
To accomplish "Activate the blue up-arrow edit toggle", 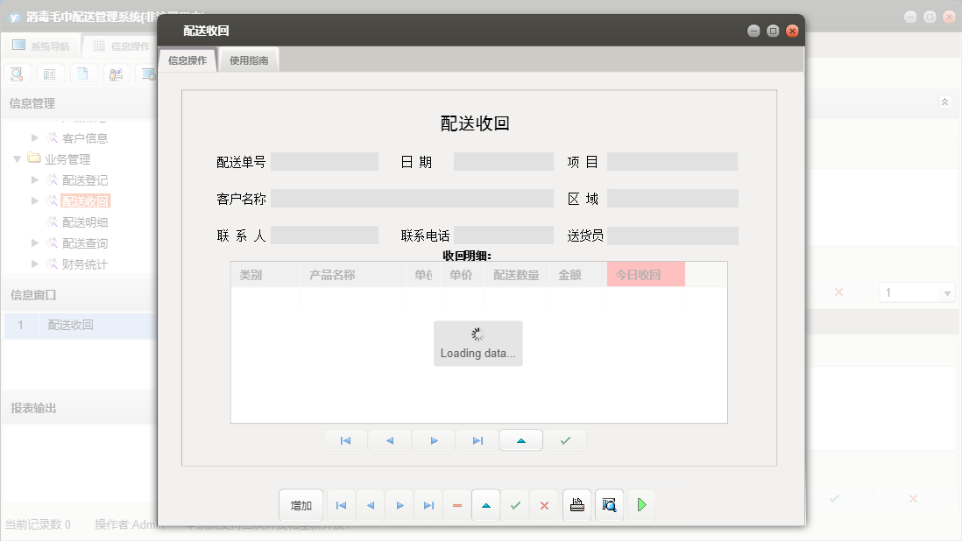I will (485, 504).
